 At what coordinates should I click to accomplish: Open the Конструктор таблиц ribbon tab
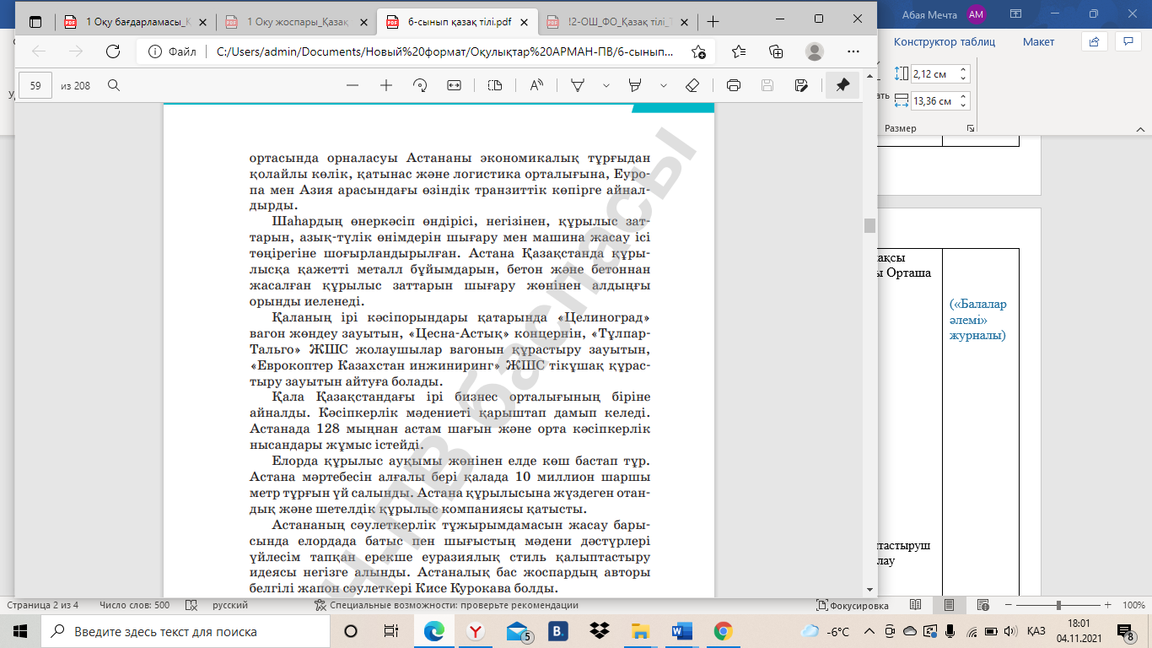click(944, 41)
